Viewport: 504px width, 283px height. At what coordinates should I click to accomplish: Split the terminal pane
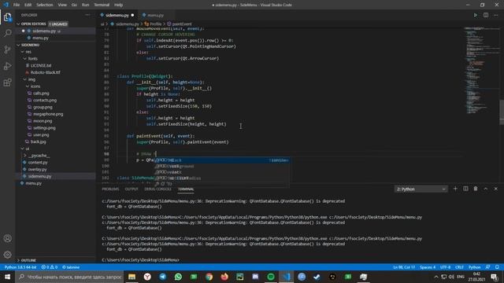(465, 189)
